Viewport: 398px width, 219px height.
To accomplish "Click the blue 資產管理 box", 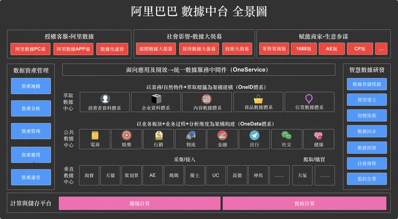I will [31, 131].
